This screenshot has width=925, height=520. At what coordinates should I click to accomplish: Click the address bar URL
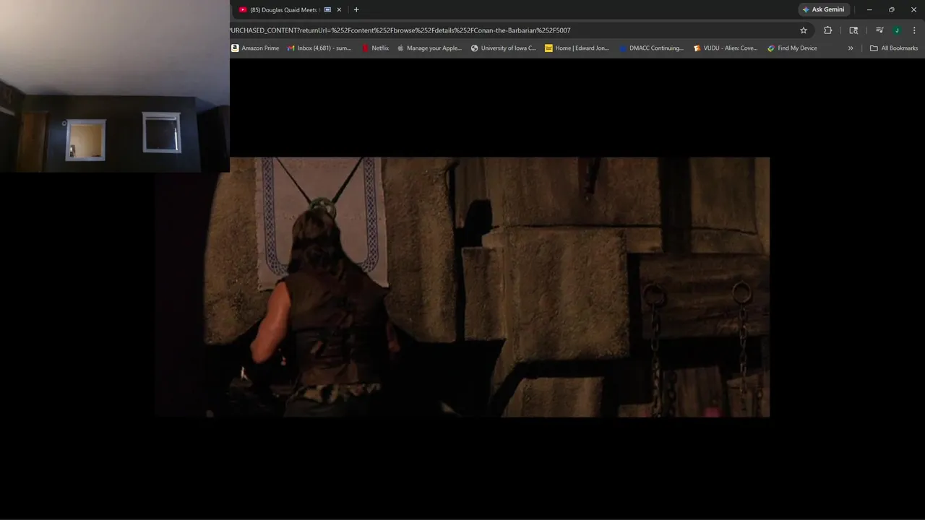coord(400,30)
